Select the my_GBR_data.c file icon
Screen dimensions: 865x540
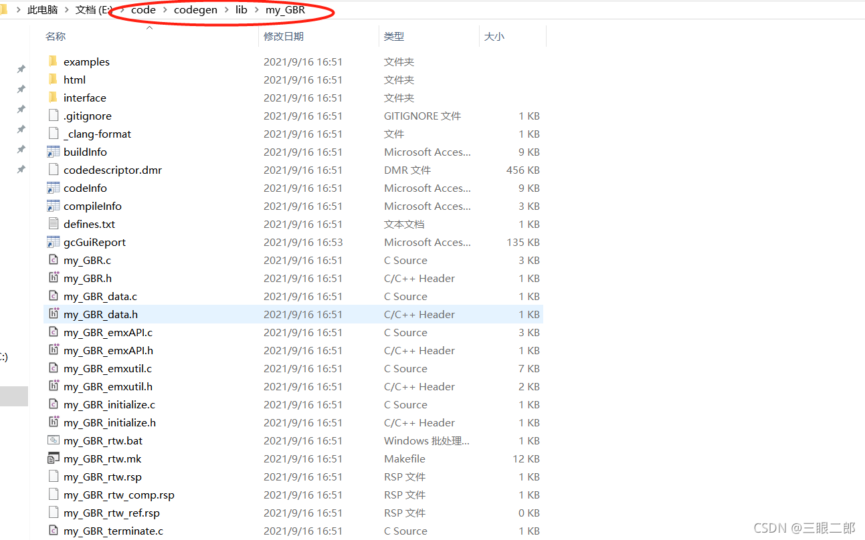[x=54, y=296]
